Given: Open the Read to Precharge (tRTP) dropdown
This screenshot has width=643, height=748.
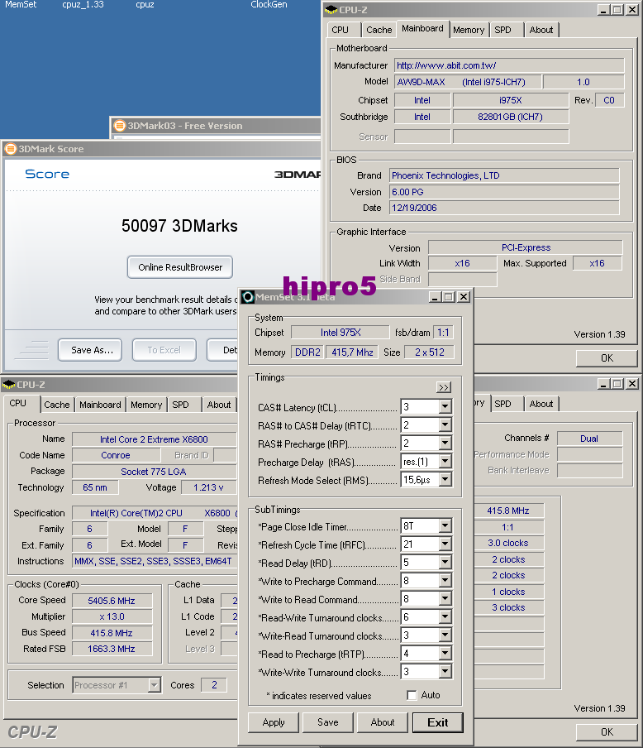Looking at the screenshot, I should pos(445,653).
